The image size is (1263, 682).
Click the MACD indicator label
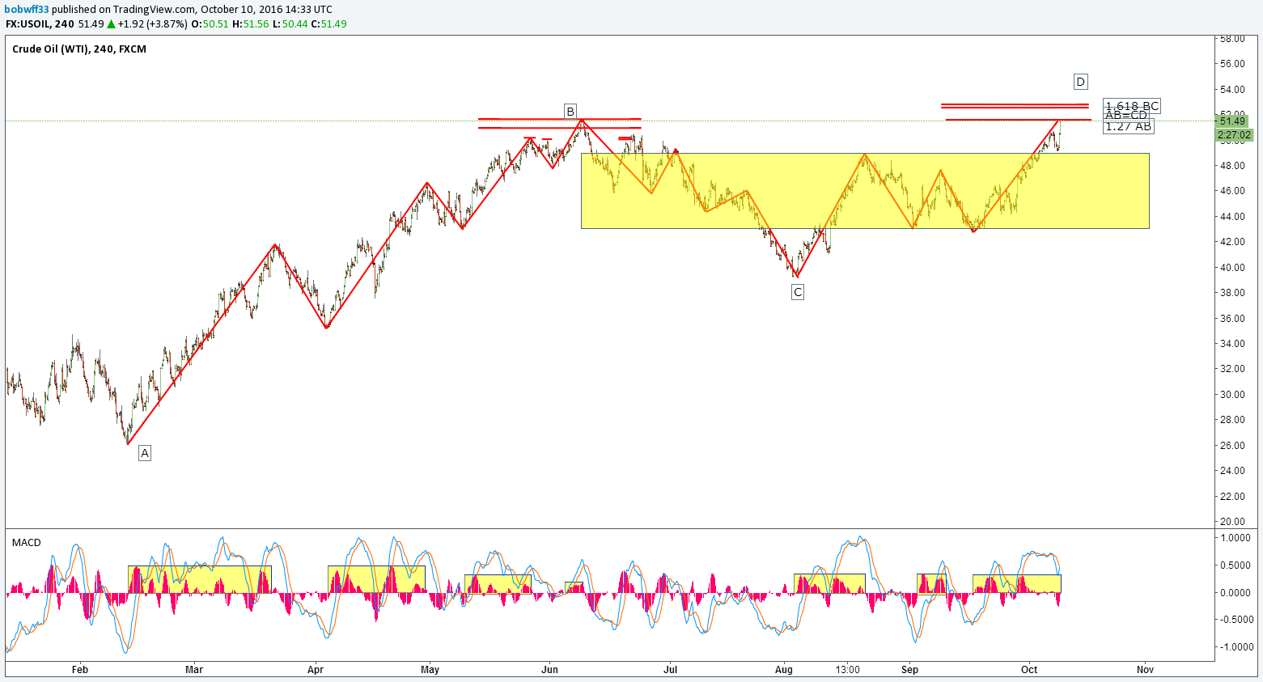point(27,543)
